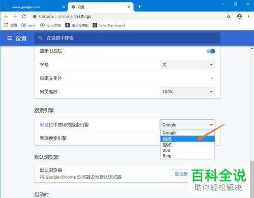
Task: Open the 字号 font size dropdown
Action: 187,64
